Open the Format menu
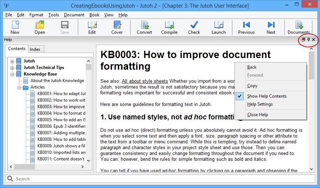Viewport: 320px width, 188px height. click(36, 15)
